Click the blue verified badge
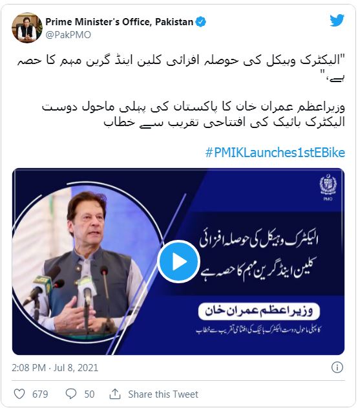This screenshot has width=358, height=408. (201, 22)
